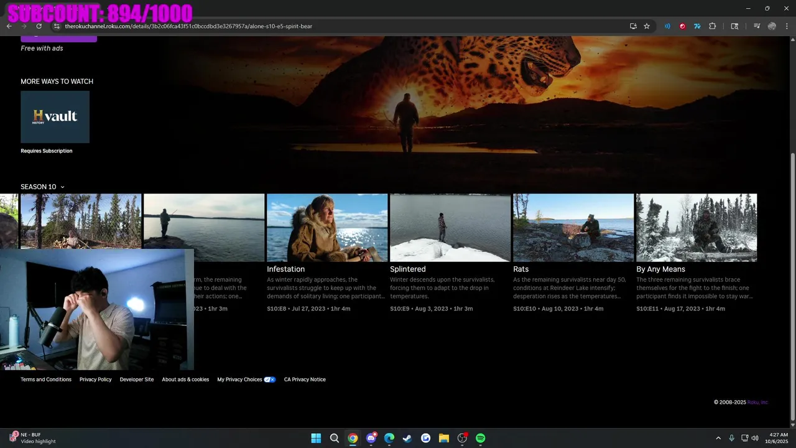Click the By Any Means title

[660, 269]
